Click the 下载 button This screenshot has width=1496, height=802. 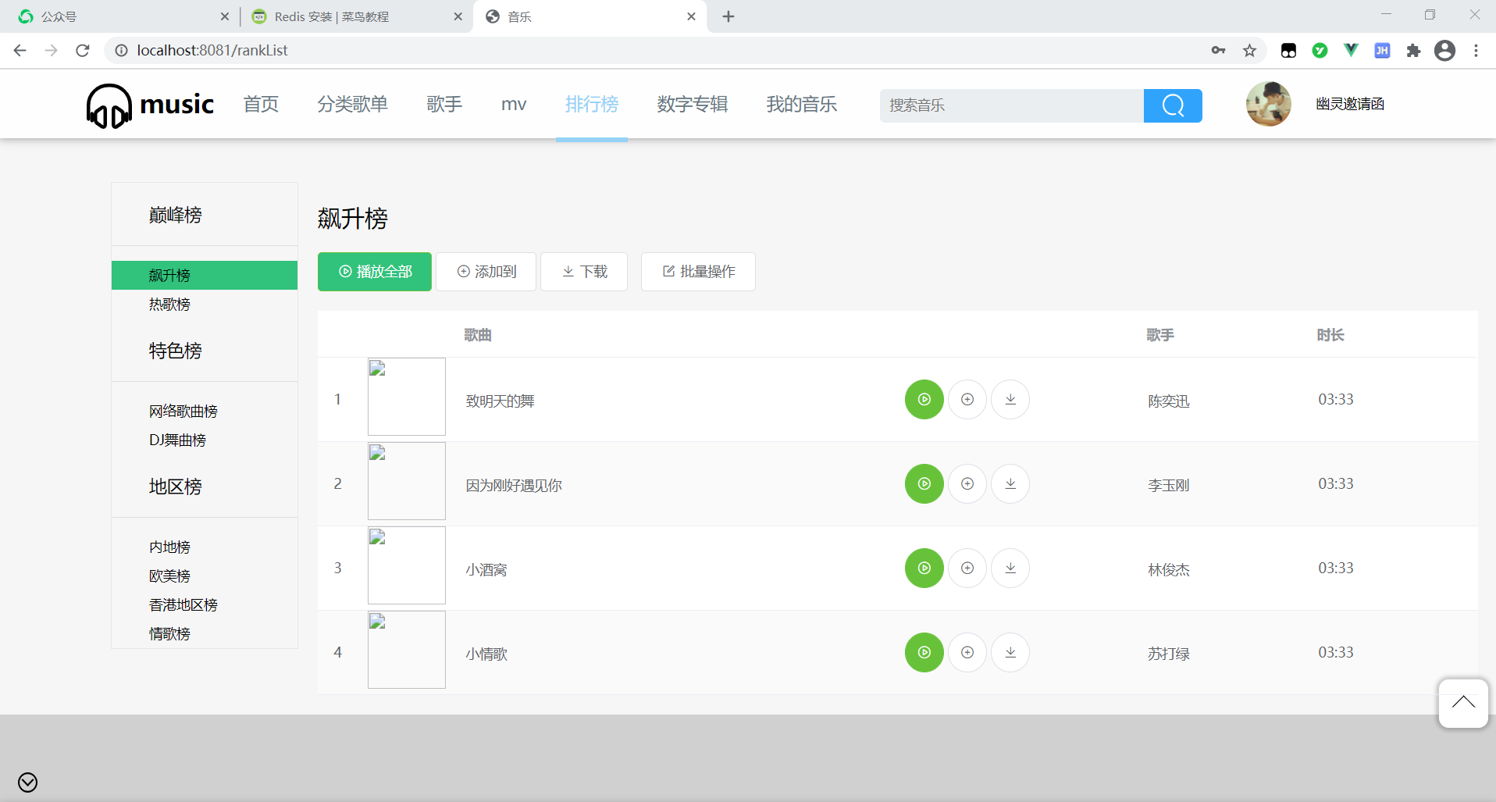pos(584,272)
